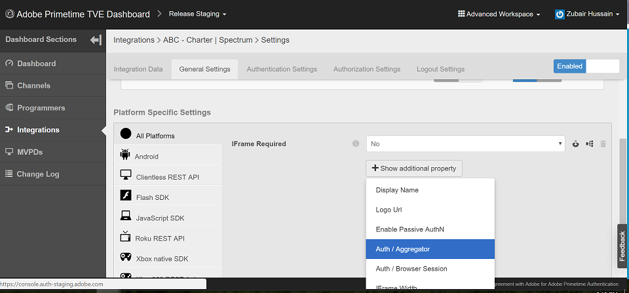Go to Integrations in the breadcrumb
Screen dimensions: 629x293
click(134, 40)
